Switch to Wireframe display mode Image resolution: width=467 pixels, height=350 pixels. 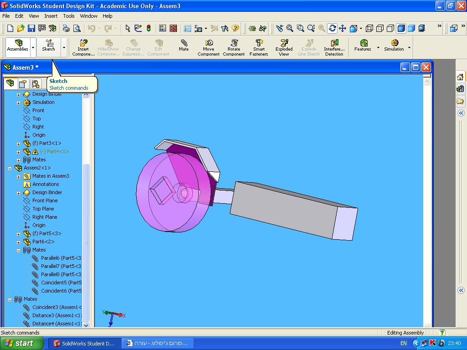click(369, 28)
